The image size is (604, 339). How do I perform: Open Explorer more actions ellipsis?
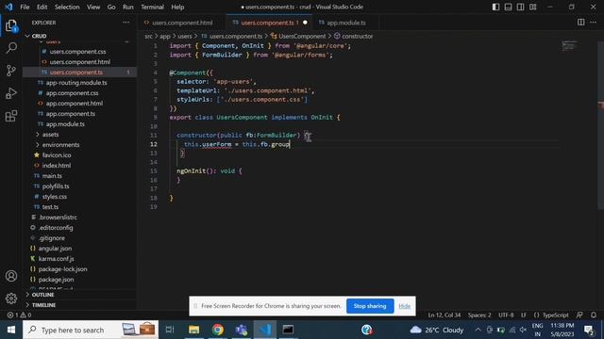(126, 23)
